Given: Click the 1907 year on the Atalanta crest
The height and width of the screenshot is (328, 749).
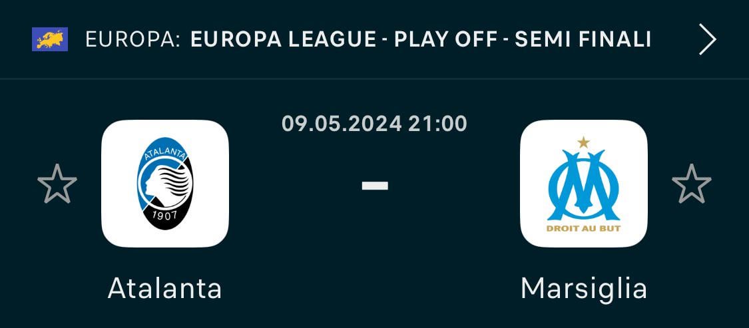Looking at the screenshot, I should (x=164, y=214).
